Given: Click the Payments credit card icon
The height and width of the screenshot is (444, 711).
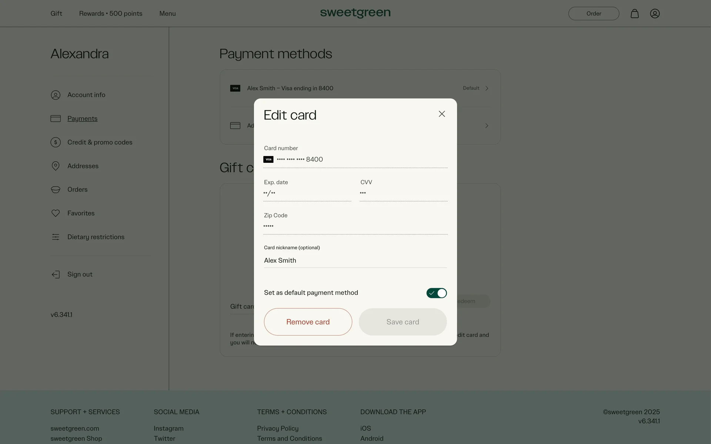Looking at the screenshot, I should click(x=56, y=119).
